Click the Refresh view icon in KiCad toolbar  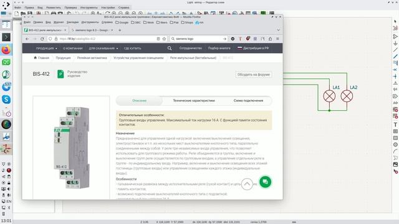pos(107,13)
